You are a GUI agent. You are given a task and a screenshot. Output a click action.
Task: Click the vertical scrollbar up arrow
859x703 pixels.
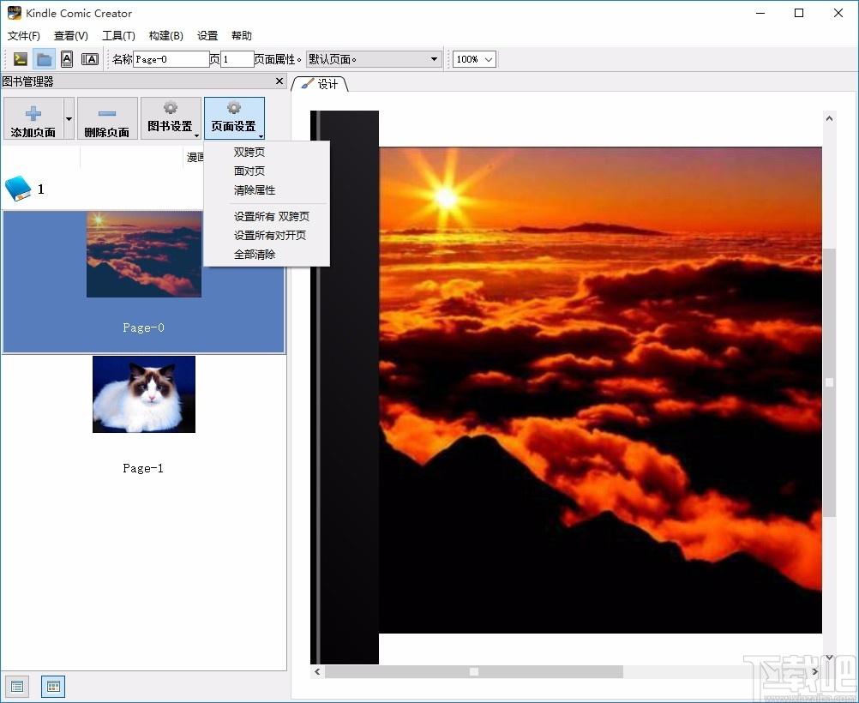pyautogui.click(x=829, y=117)
